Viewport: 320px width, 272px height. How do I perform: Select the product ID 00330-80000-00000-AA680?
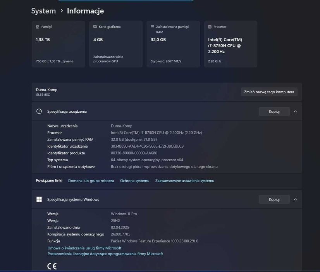click(134, 153)
